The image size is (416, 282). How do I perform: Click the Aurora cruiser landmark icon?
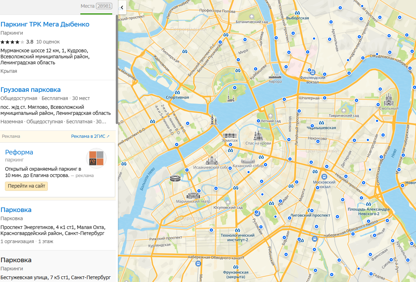pos(275,75)
